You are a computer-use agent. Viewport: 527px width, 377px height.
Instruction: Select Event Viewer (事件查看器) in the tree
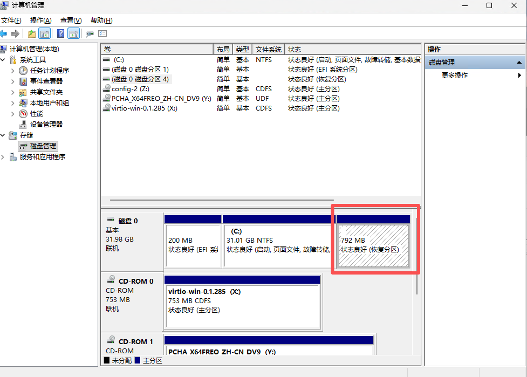pyautogui.click(x=46, y=81)
